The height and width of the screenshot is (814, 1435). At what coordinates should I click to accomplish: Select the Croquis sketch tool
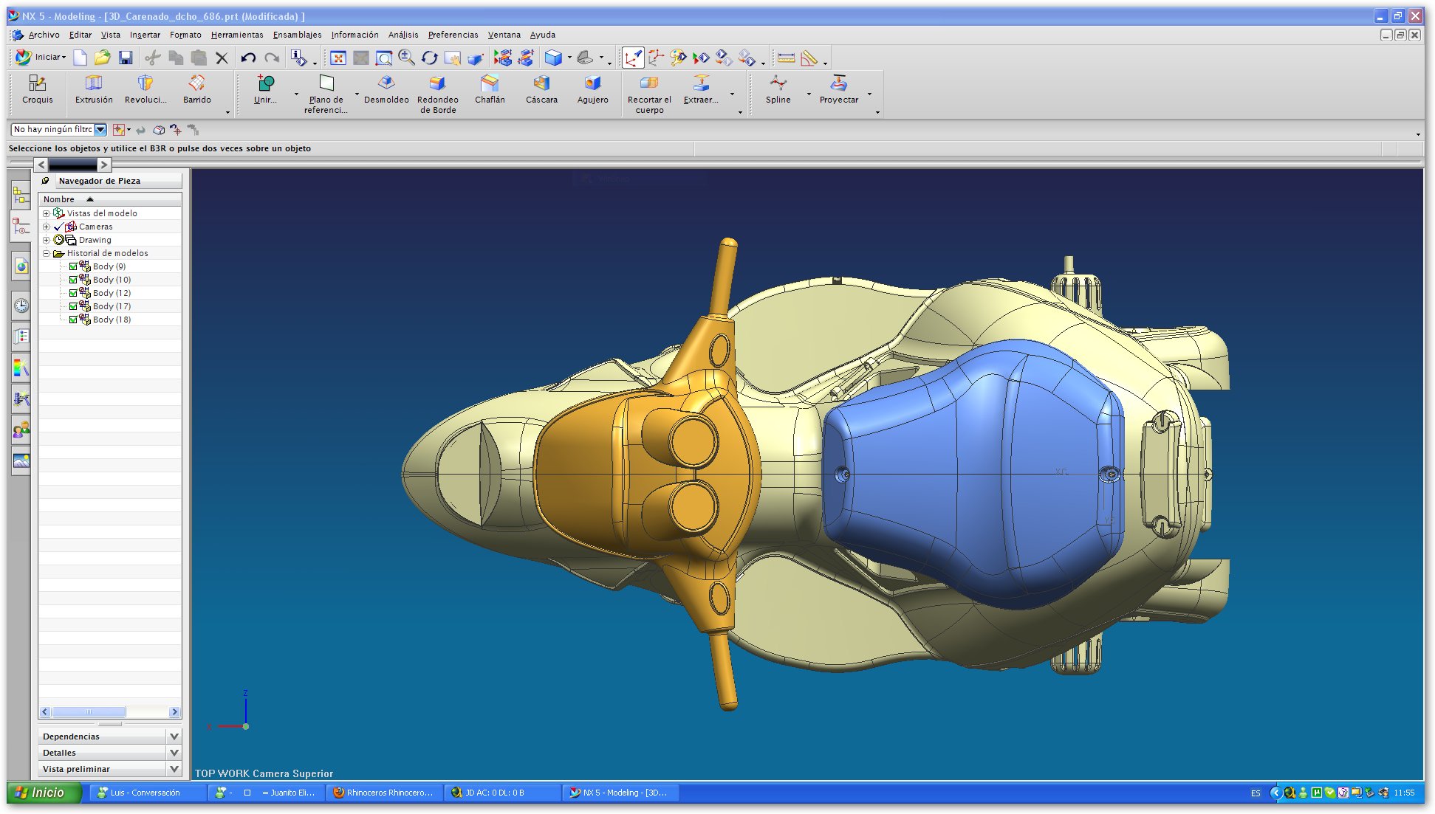point(37,89)
